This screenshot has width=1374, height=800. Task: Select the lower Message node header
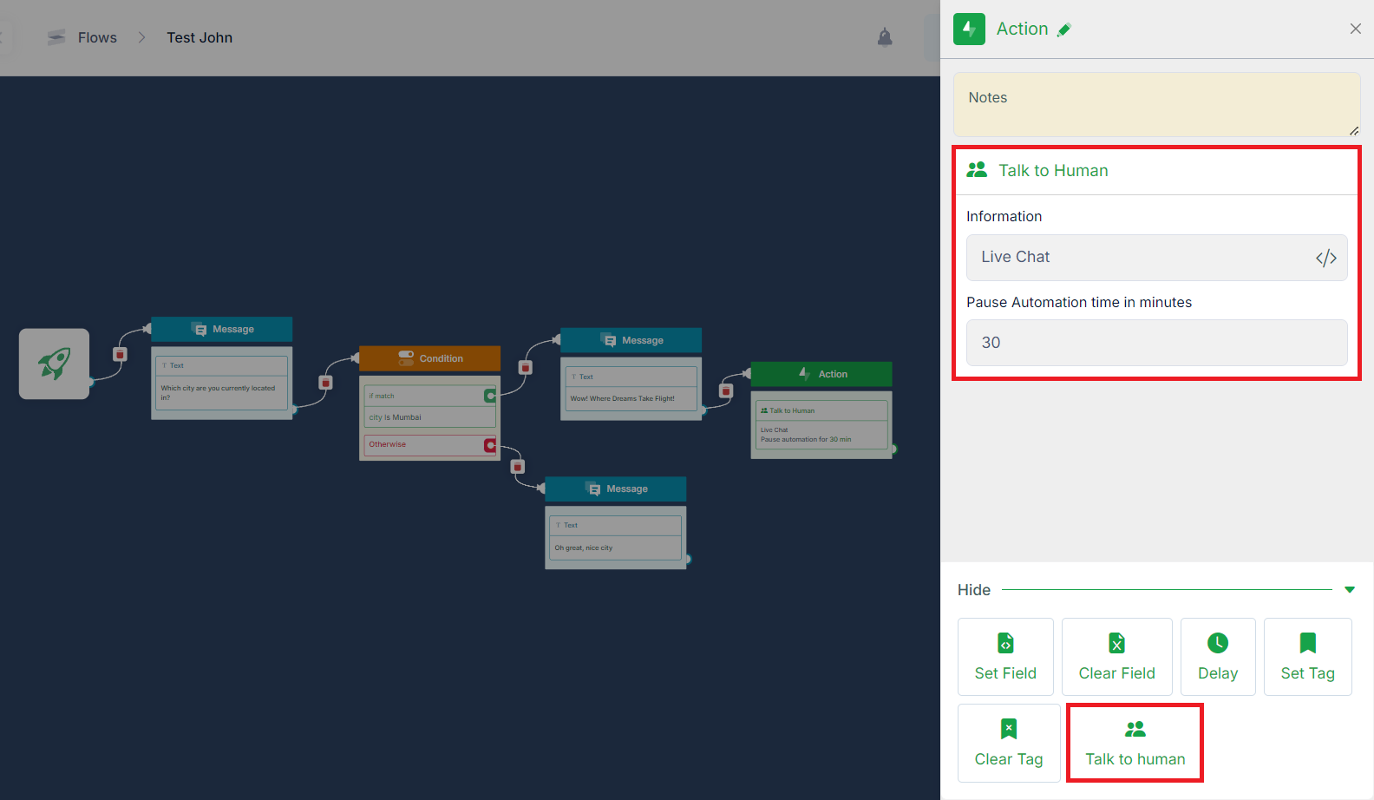[615, 489]
